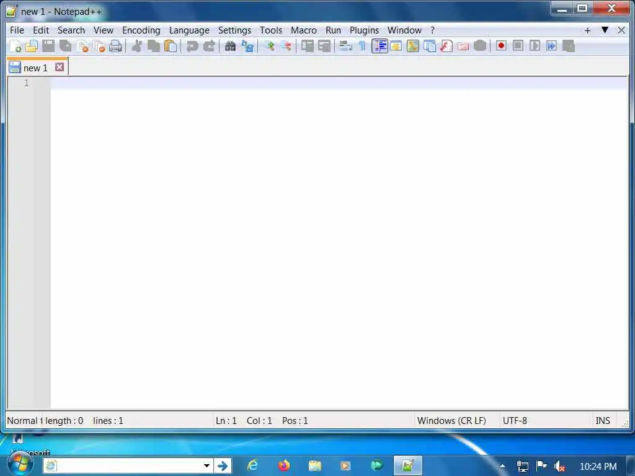The width and height of the screenshot is (635, 476).
Task: Start macro recording with red dot icon
Action: click(501, 46)
